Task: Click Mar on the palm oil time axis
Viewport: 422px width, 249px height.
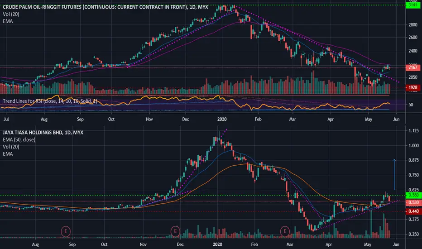Action: click(x=293, y=119)
